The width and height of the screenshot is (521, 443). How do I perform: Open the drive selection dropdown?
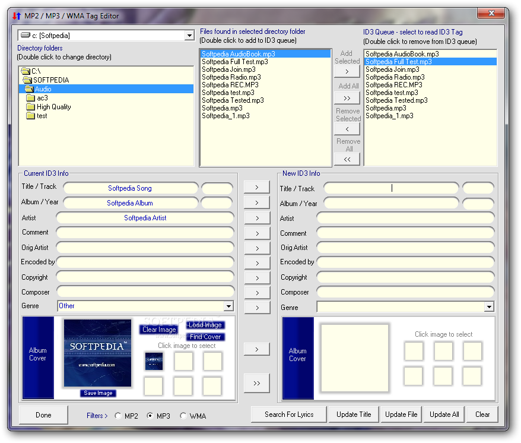(189, 35)
